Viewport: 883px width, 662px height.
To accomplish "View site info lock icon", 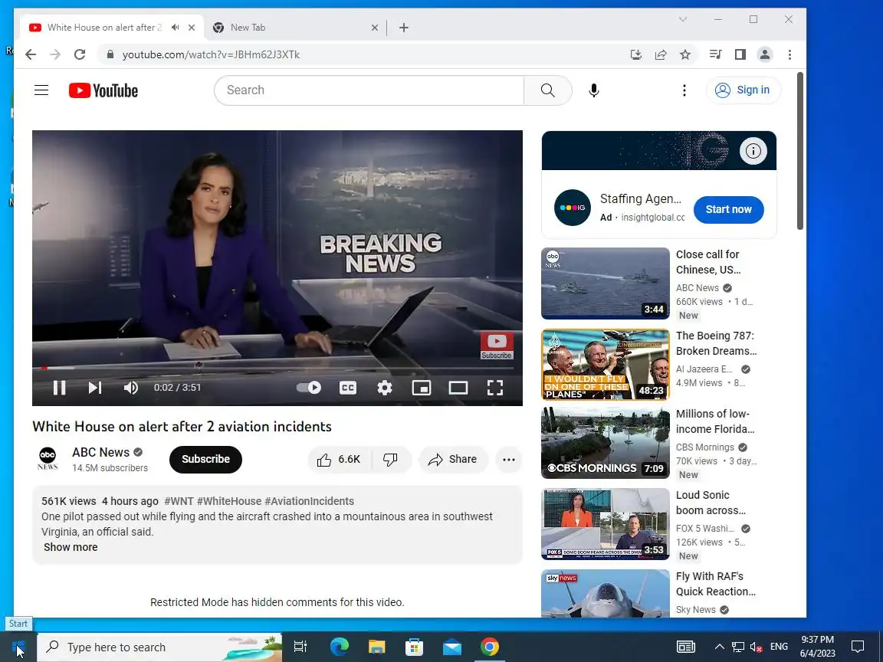I will (x=110, y=54).
